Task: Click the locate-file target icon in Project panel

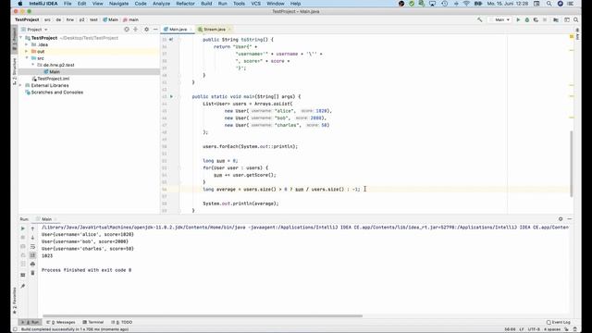Action: tap(127, 29)
